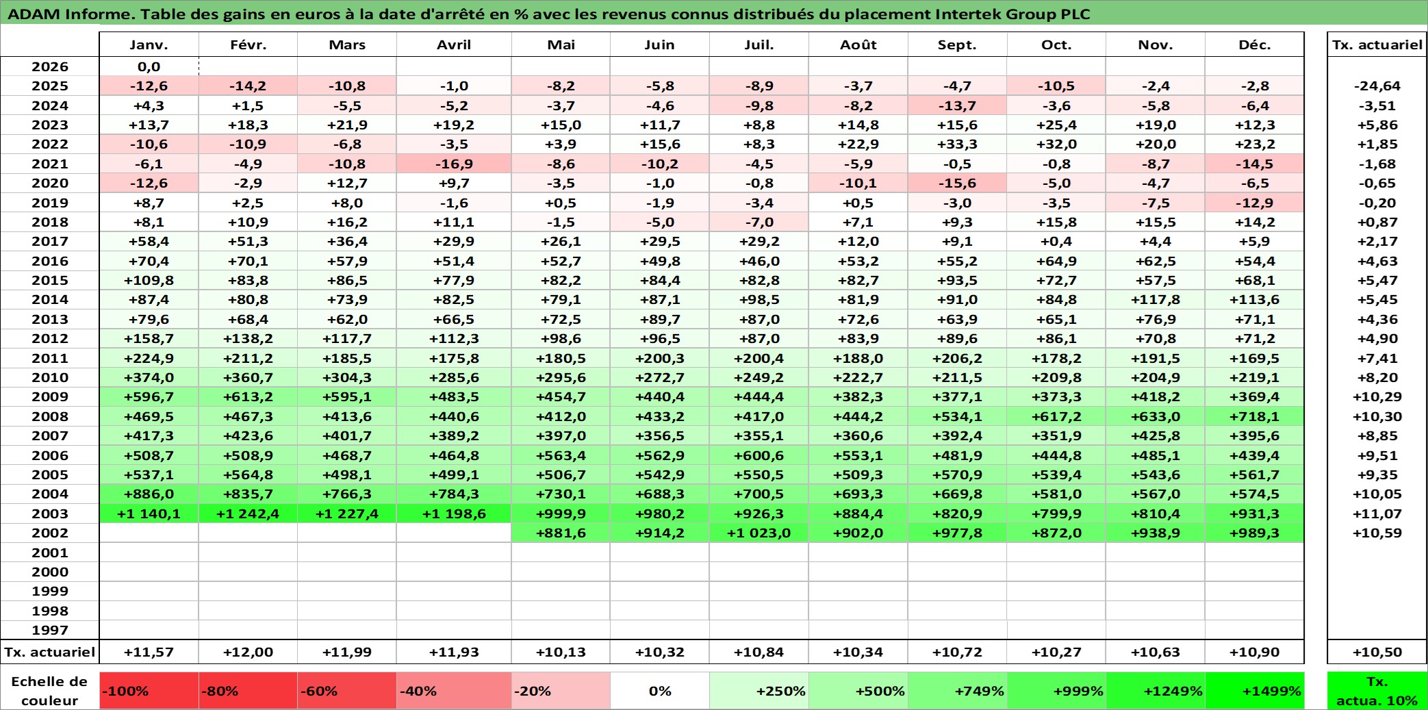
Task: Select the cell '-24,64' actuarial rate for 2025
Action: (x=1377, y=86)
